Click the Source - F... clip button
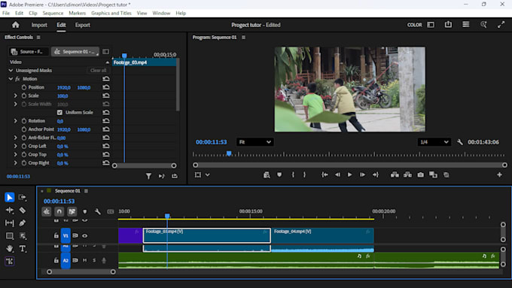The height and width of the screenshot is (288, 512). [x=29, y=52]
